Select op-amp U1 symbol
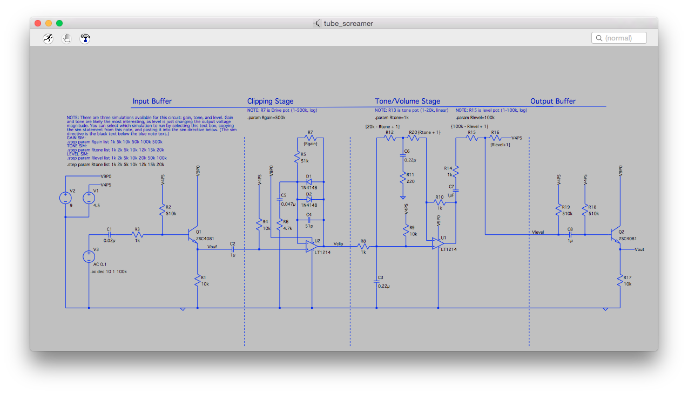 coord(437,244)
